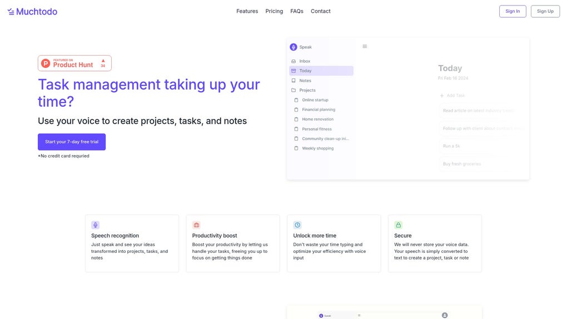This screenshot has width=567, height=319.
Task: Click the Unlock more time clock icon
Action: point(297,225)
